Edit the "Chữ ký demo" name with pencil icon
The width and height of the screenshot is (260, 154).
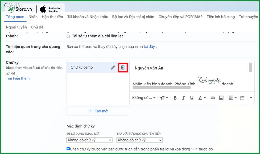pyautogui.click(x=113, y=67)
